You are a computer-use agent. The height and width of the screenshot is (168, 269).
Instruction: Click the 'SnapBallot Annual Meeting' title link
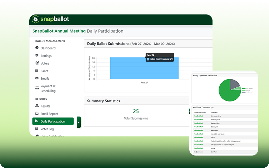(59, 31)
